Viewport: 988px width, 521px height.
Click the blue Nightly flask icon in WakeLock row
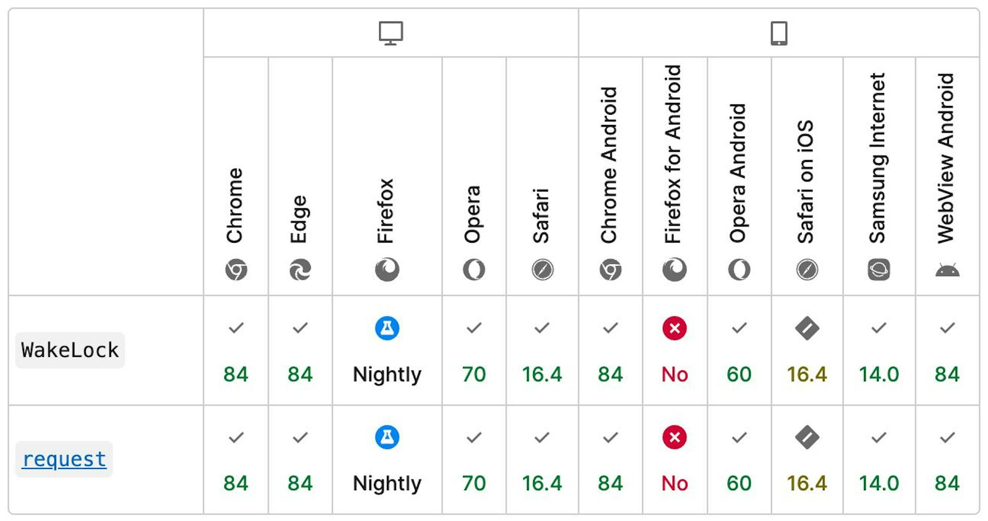pos(387,328)
